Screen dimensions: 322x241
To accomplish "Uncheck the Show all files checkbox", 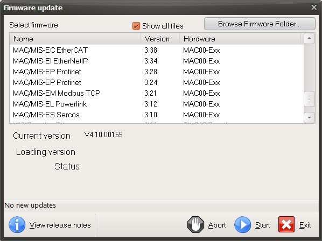I will pos(136,26).
